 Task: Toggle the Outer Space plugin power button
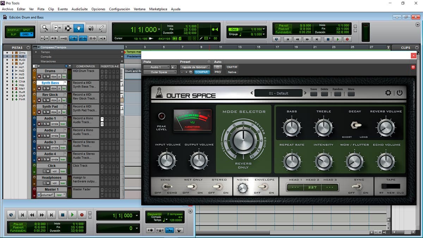pyautogui.click(x=399, y=93)
